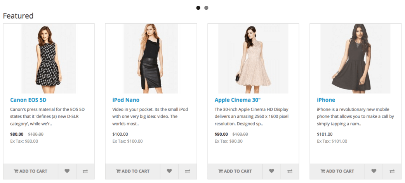Click compare arrows icon for iPhone
Screen dimensions: 405x183
pyautogui.click(x=392, y=171)
